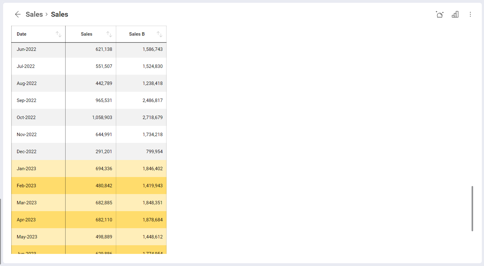
Task: Click Sales B value 1,419,943
Action: pyautogui.click(x=153, y=186)
